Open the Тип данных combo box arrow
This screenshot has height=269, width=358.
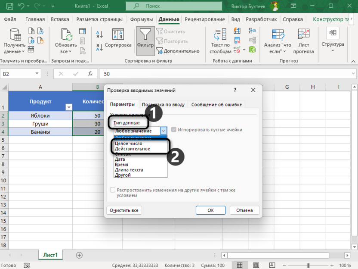click(x=164, y=131)
